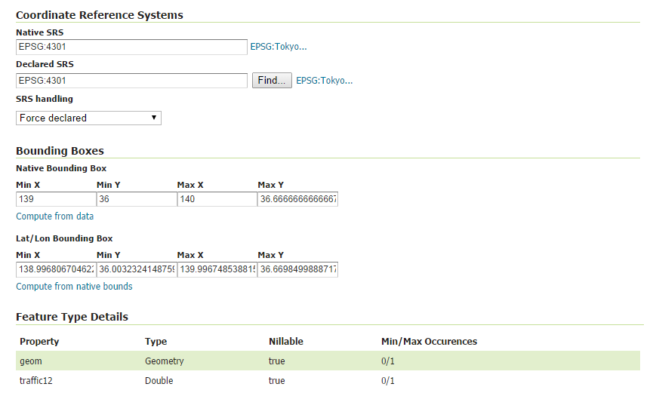Viewport: 656px width, 393px height.
Task: Select the Lat/Lon Bounding Box Min Y field
Action: tap(137, 269)
